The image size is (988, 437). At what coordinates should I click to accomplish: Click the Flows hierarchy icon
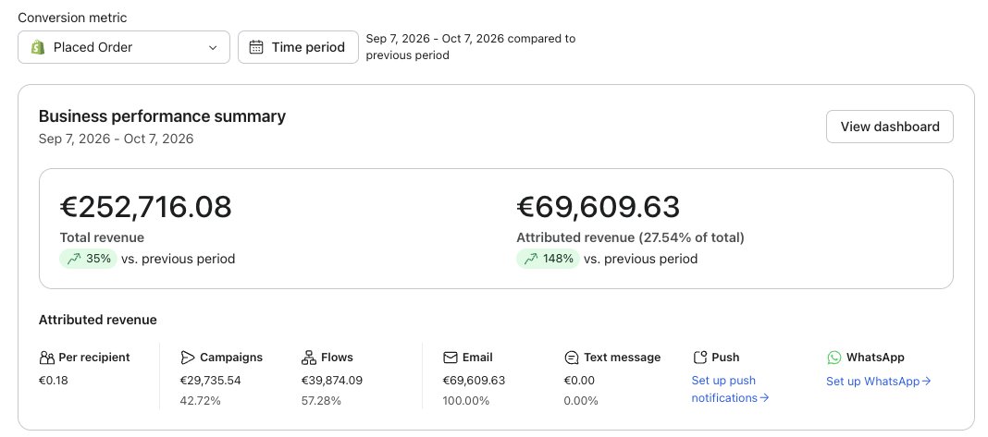point(309,358)
